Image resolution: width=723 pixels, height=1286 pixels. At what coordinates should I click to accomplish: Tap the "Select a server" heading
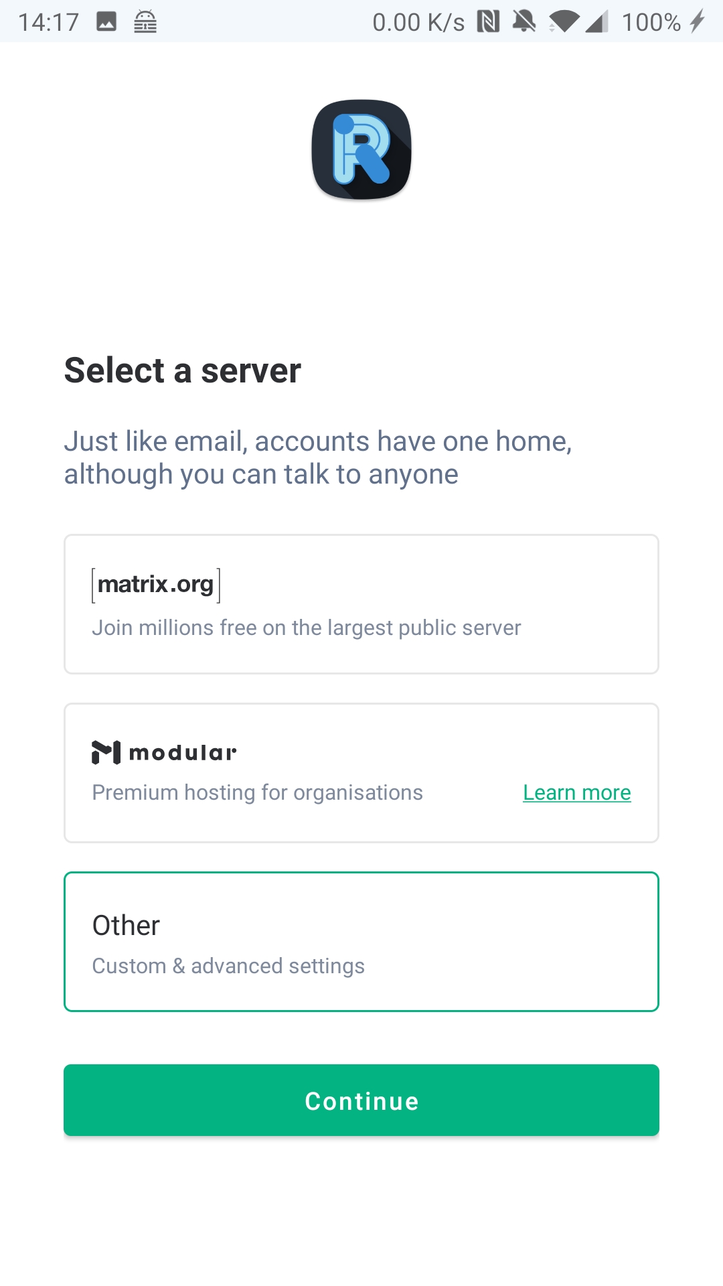[x=182, y=370]
